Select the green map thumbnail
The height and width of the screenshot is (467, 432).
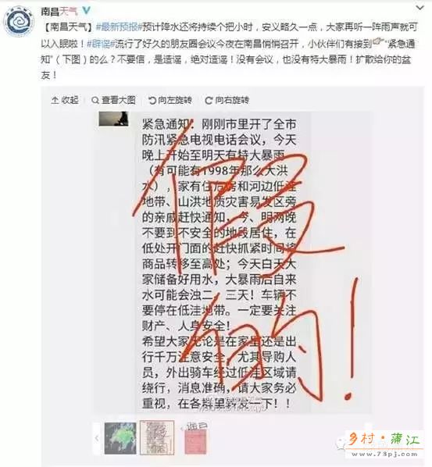click(120, 438)
